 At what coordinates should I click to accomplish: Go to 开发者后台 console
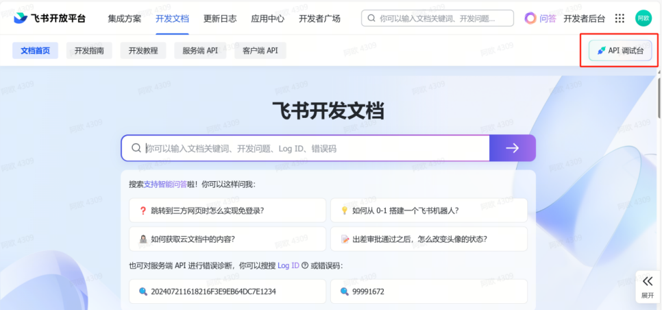pos(584,19)
